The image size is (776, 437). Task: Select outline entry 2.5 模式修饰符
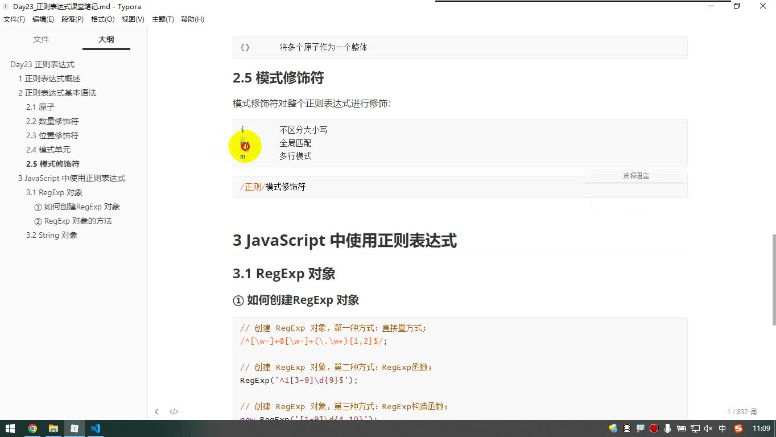(x=53, y=164)
